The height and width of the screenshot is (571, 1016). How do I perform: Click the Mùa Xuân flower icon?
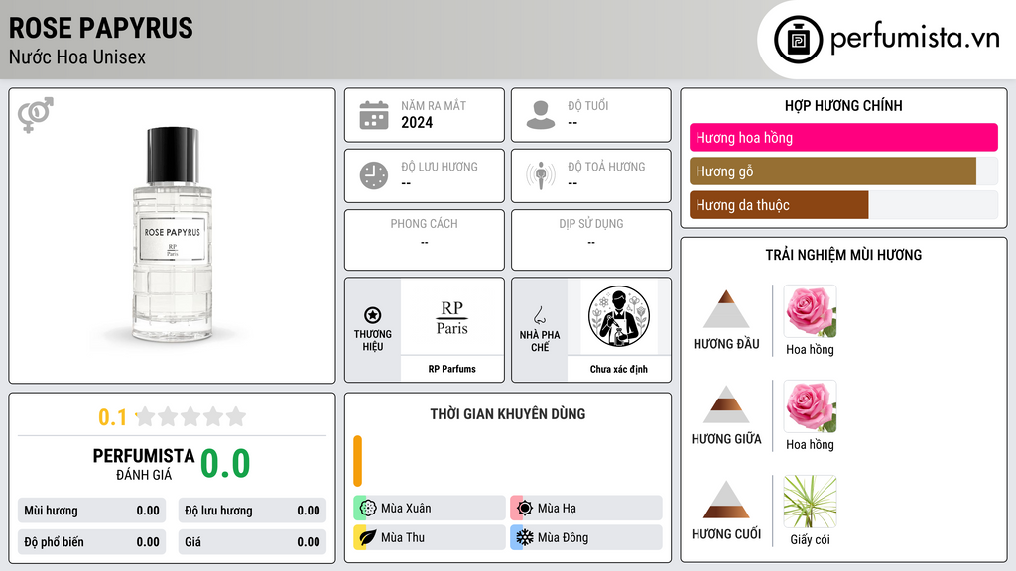367,509
